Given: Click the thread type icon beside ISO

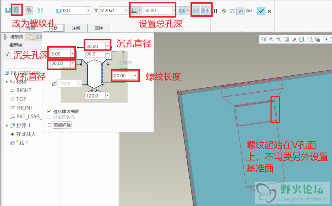Looking at the screenshot, I should [59, 11].
